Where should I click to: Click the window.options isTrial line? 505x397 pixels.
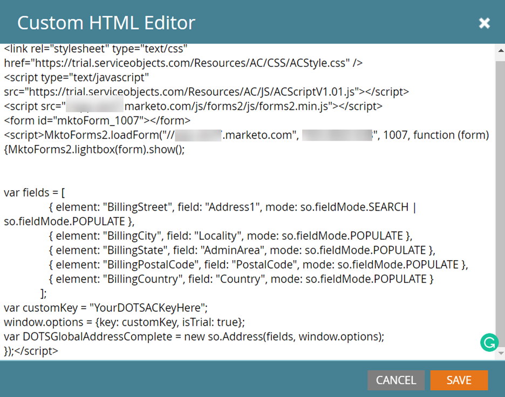coord(124,322)
